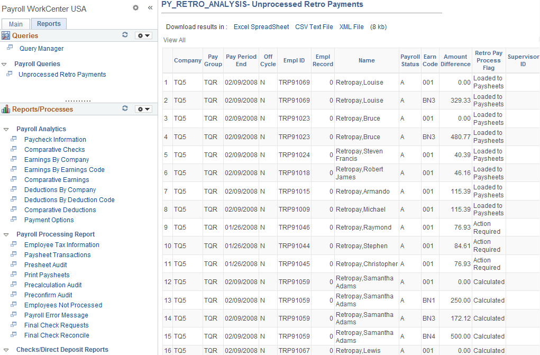Open the Payroll WorkCenter settings gear
Viewport: 540px width, 355px height.
[x=135, y=8]
